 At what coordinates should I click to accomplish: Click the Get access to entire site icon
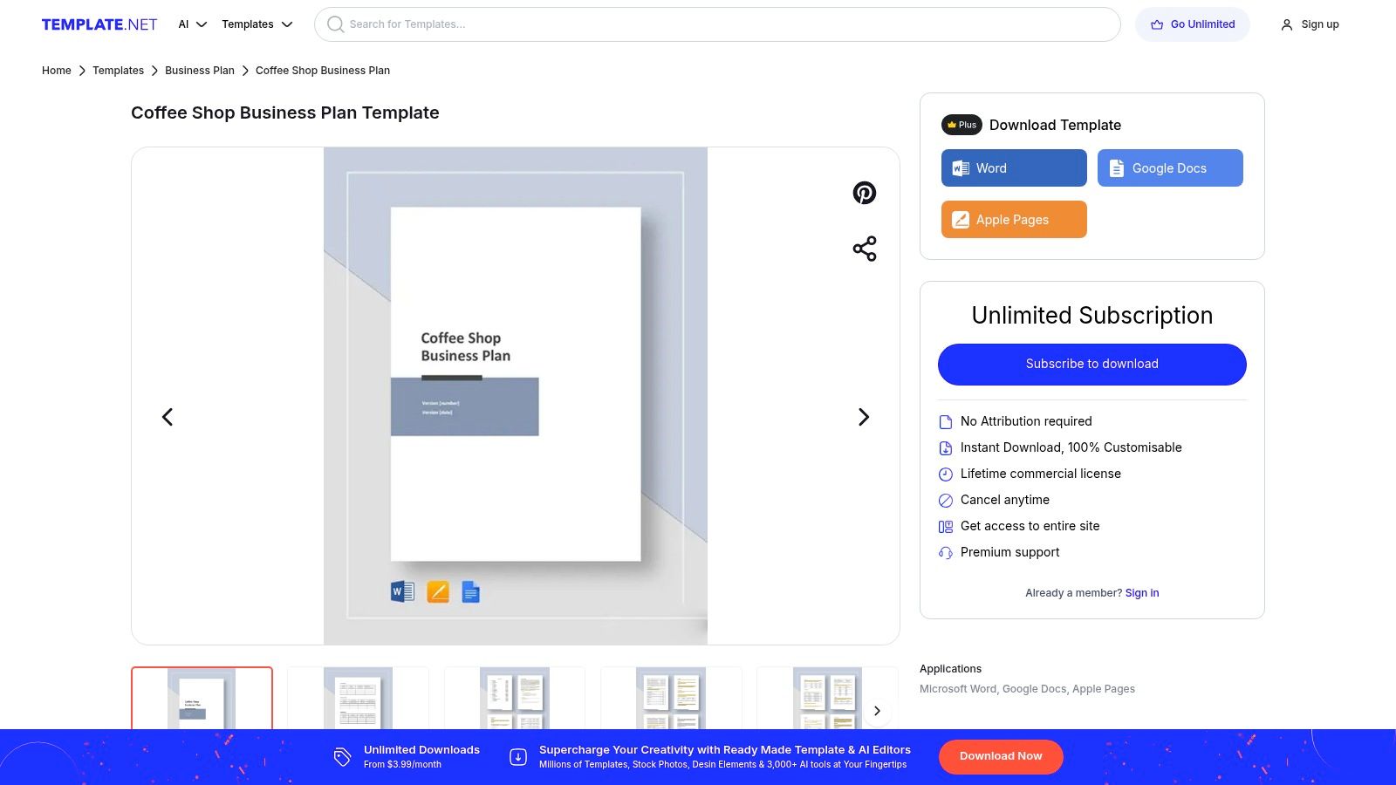(946, 527)
